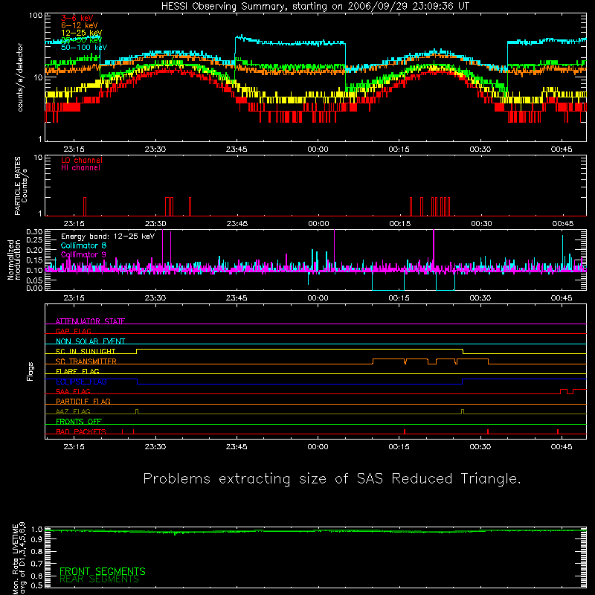Click the SAA FLAG label

tap(73, 391)
